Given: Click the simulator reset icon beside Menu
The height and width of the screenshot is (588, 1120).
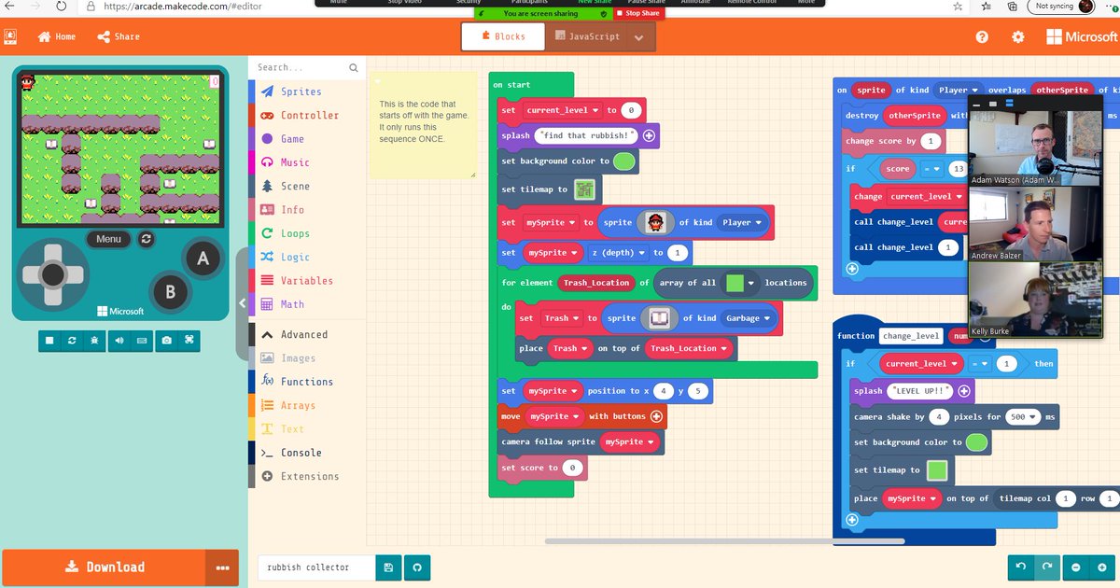Looking at the screenshot, I should [x=146, y=239].
